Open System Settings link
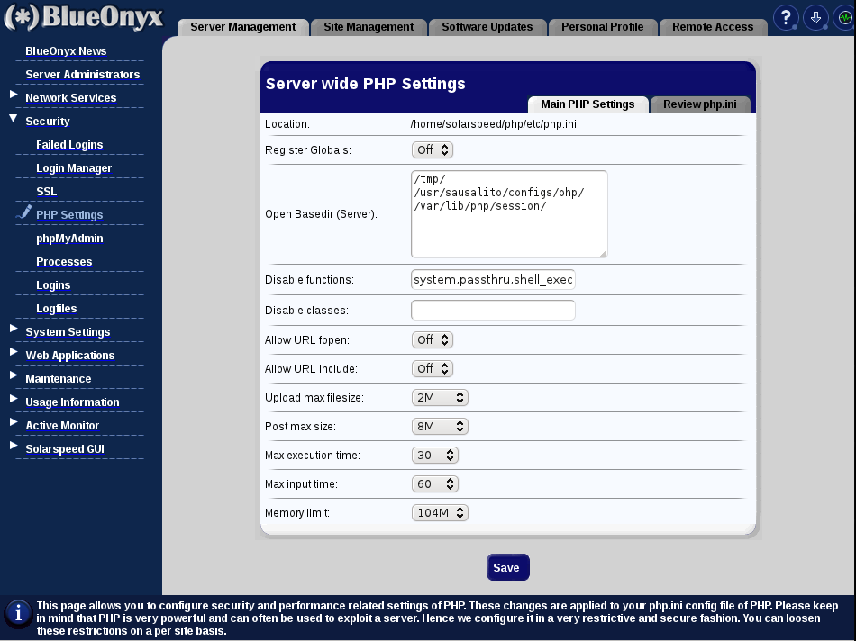This screenshot has width=856, height=641. click(68, 333)
